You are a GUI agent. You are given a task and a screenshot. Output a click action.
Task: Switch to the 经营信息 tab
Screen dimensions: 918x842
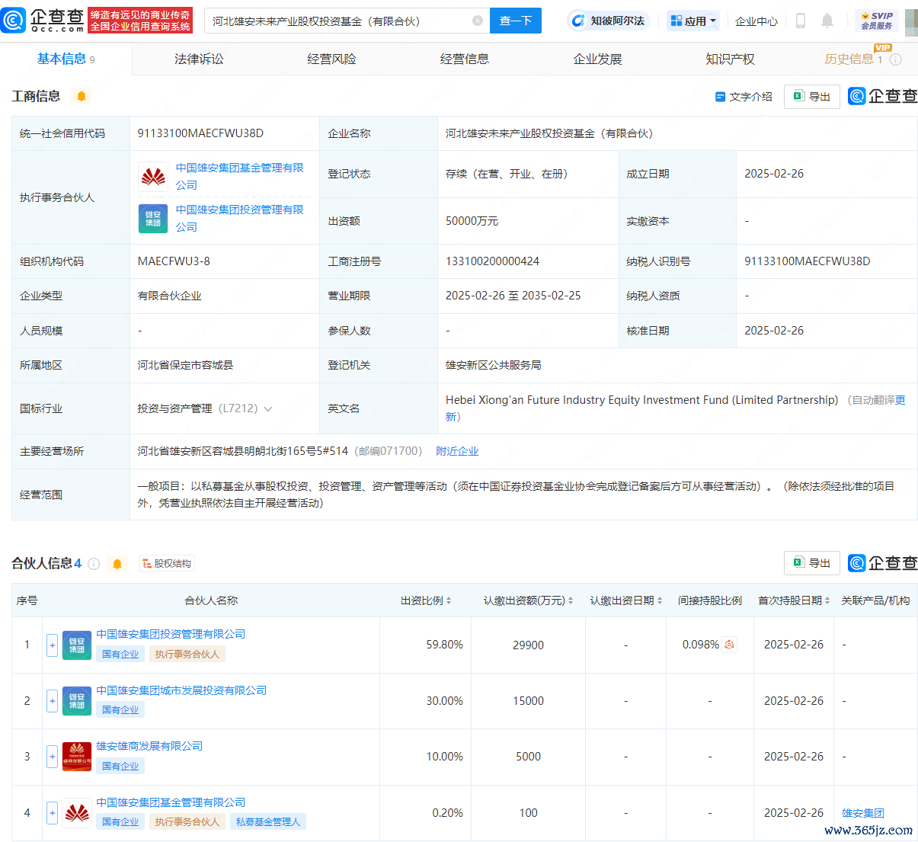[465, 59]
